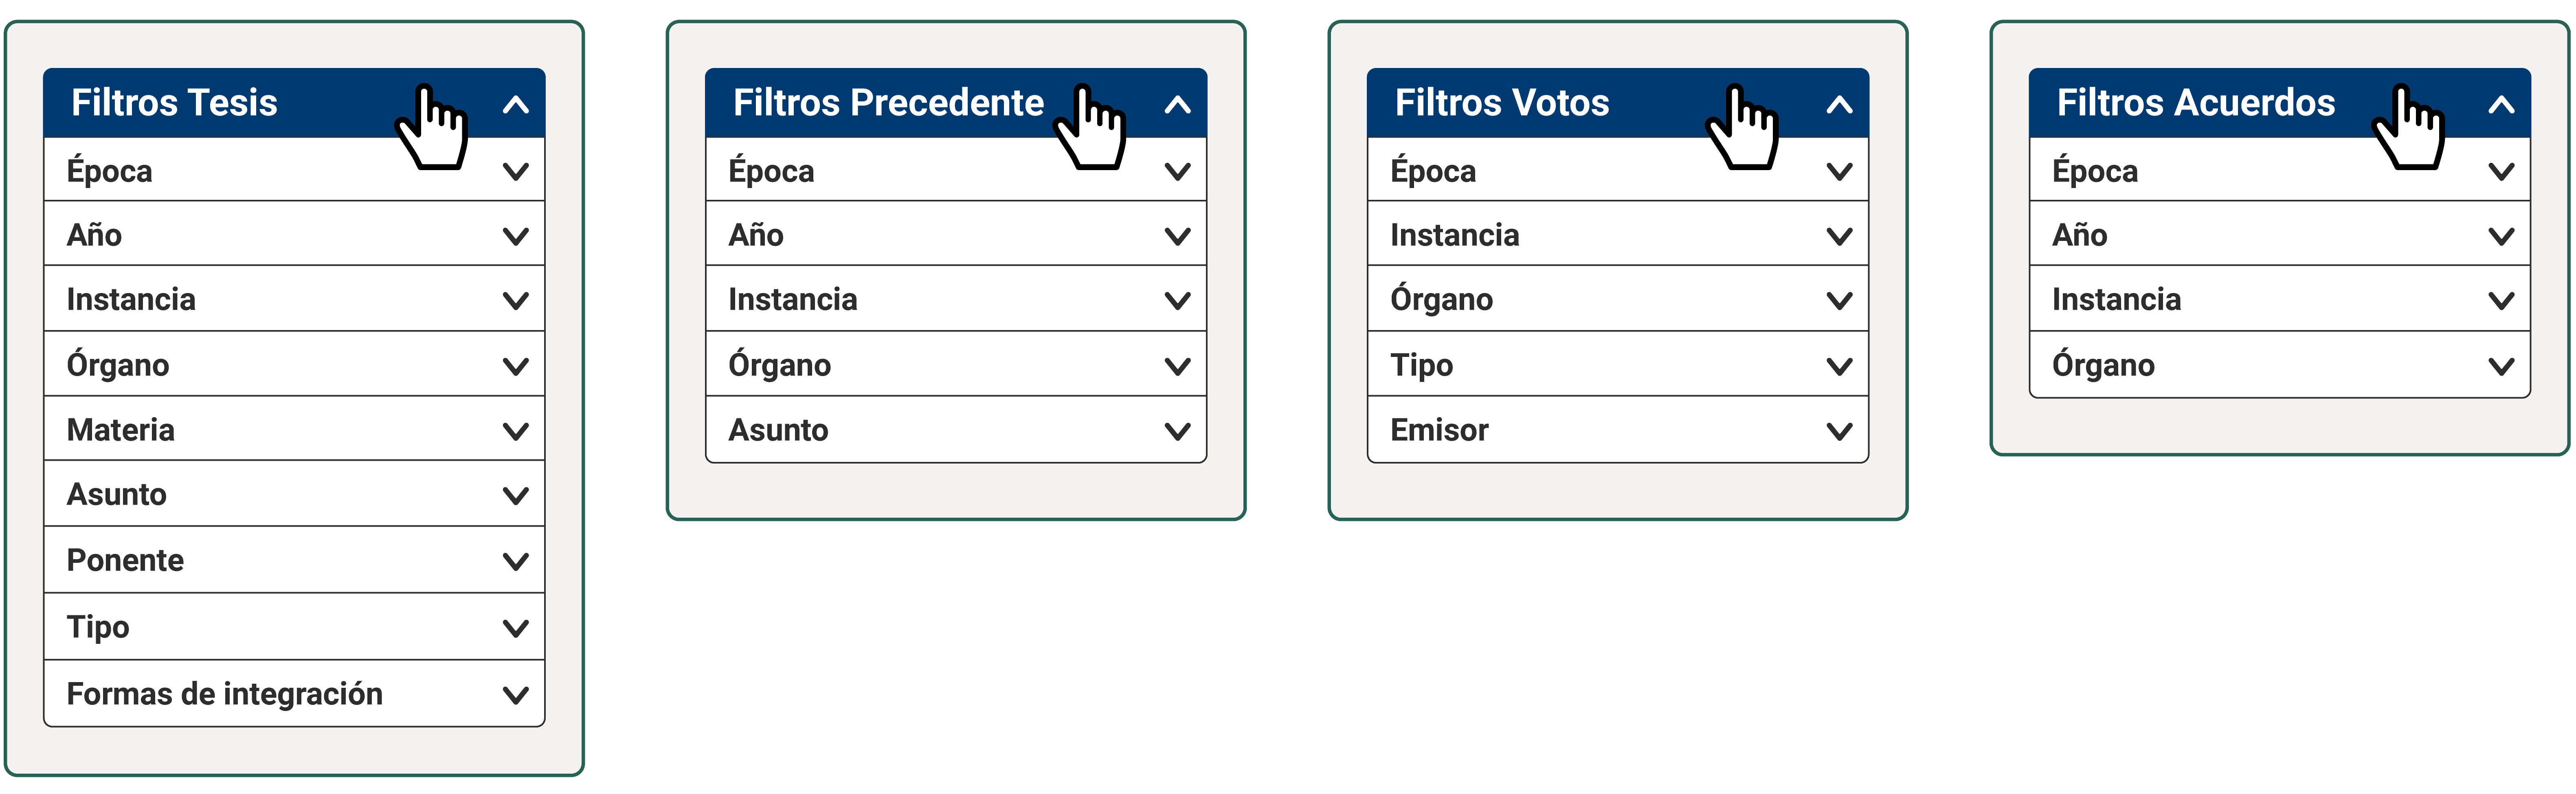Collapse the Filtros Precedente panel chevron

click(1178, 104)
